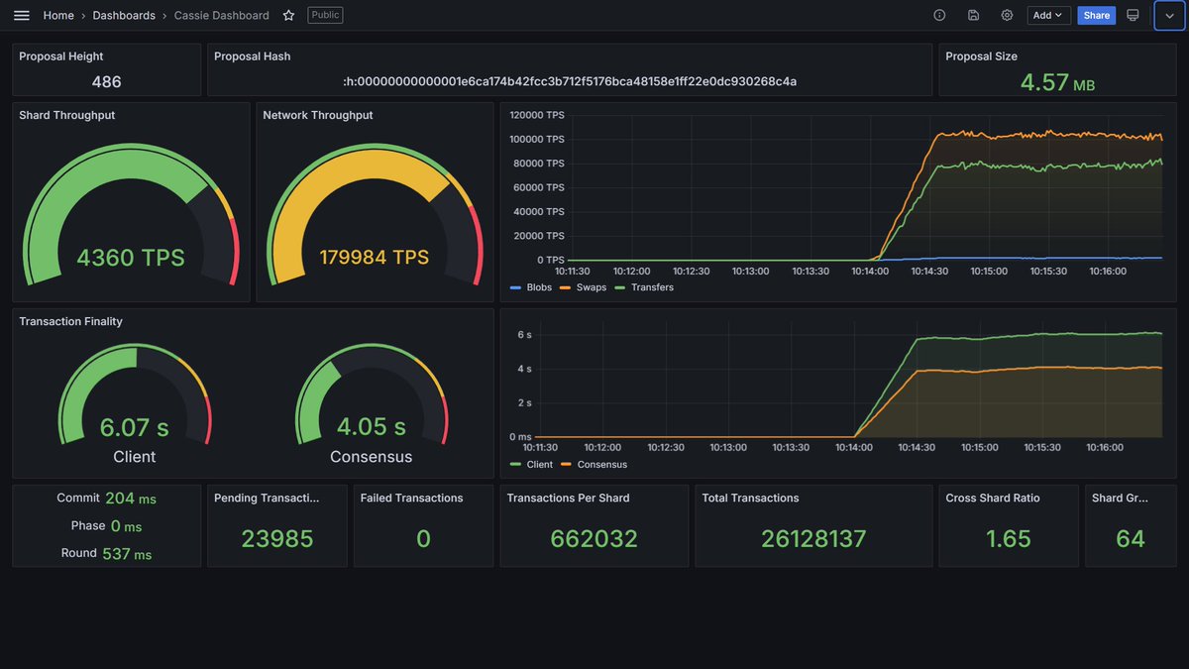Toggle Consensus series in finality legend
The width and height of the screenshot is (1189, 669).
594,464
